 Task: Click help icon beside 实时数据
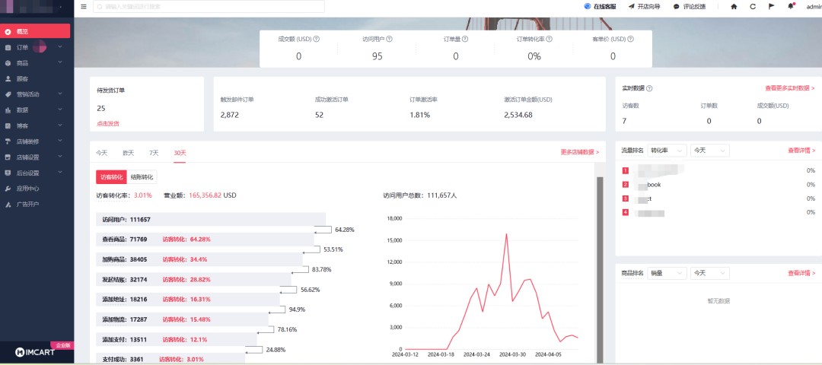pos(649,88)
